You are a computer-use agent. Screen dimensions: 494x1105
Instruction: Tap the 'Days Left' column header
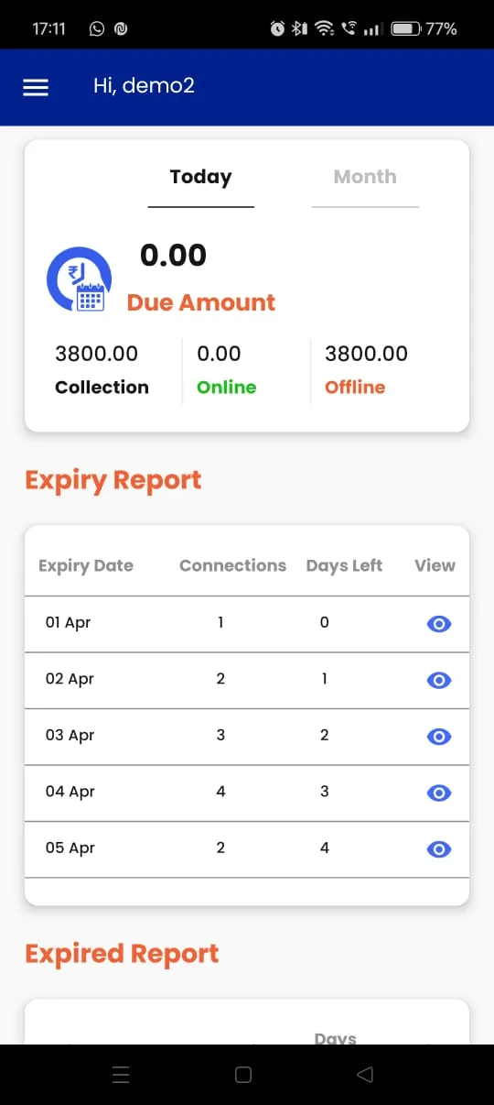[x=344, y=565]
